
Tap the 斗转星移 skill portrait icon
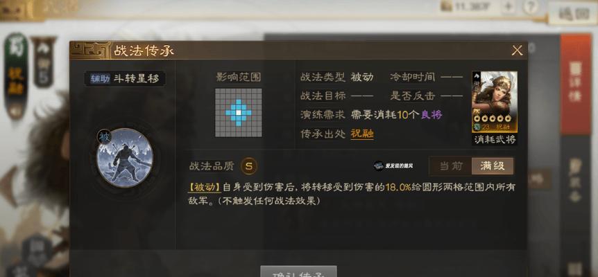point(125,158)
